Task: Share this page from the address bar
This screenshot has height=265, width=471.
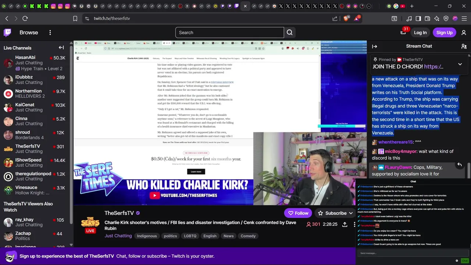Action: [335, 18]
